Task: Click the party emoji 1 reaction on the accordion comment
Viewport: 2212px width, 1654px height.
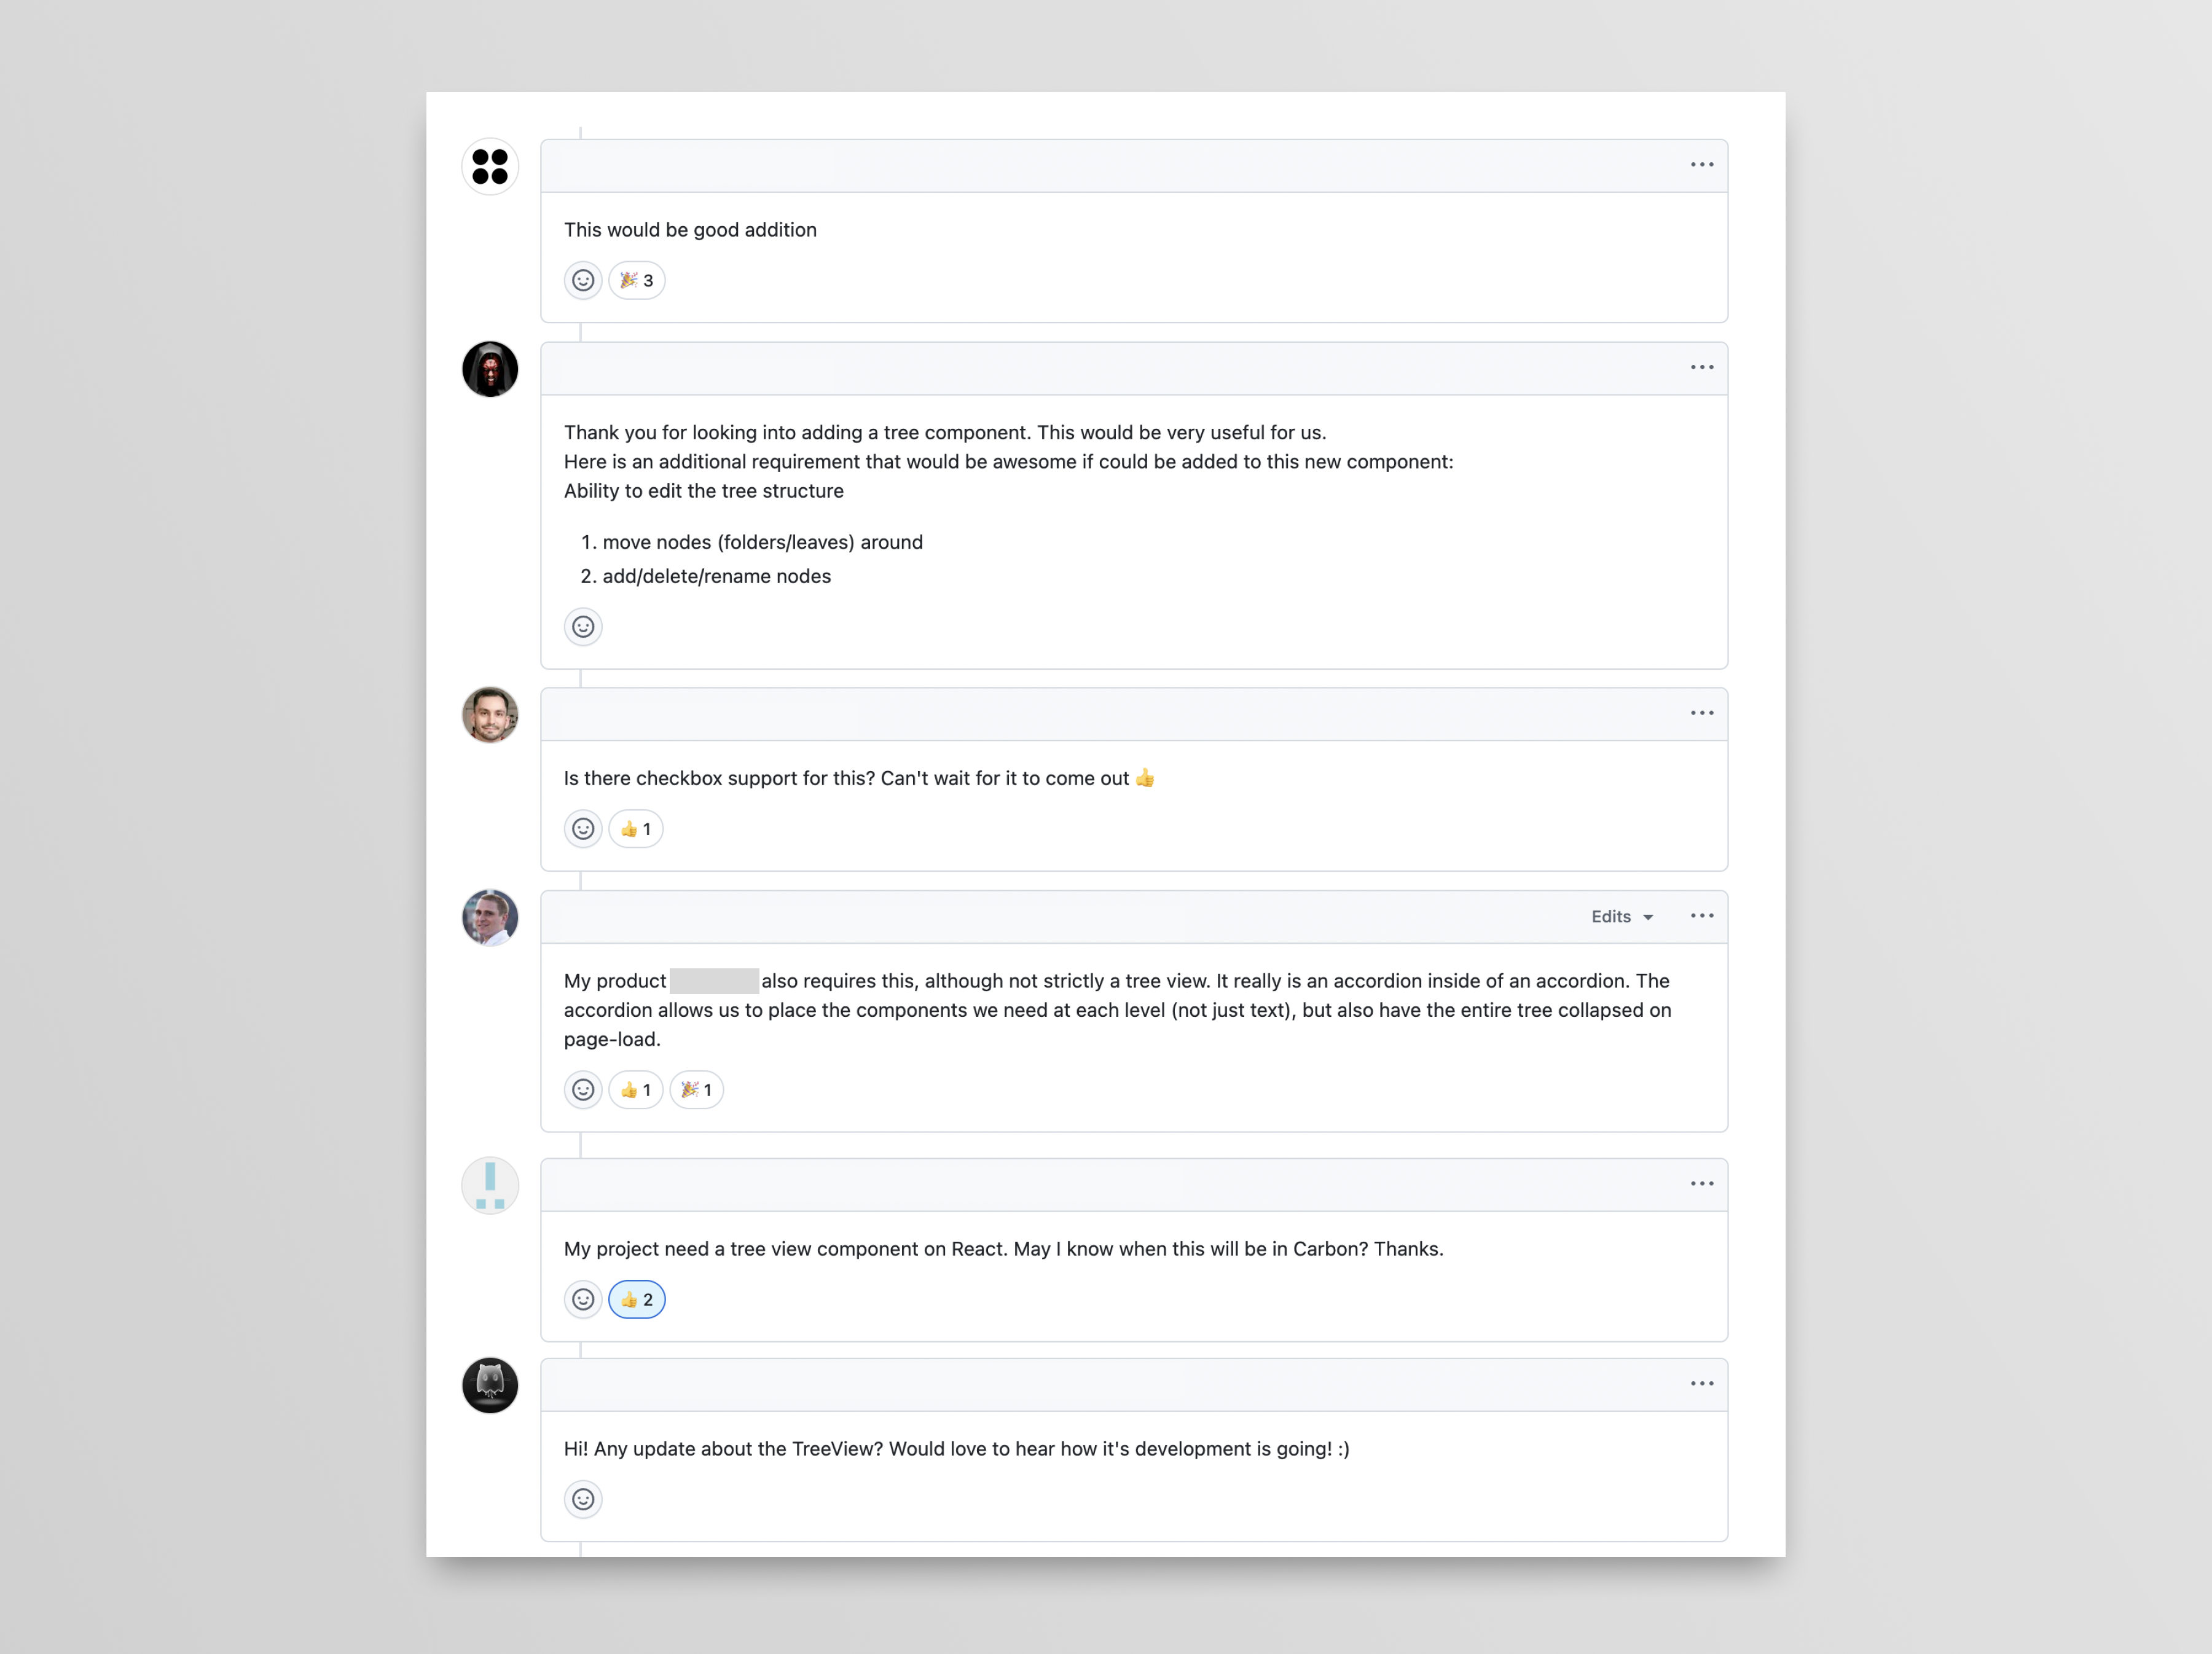Action: (x=696, y=1090)
